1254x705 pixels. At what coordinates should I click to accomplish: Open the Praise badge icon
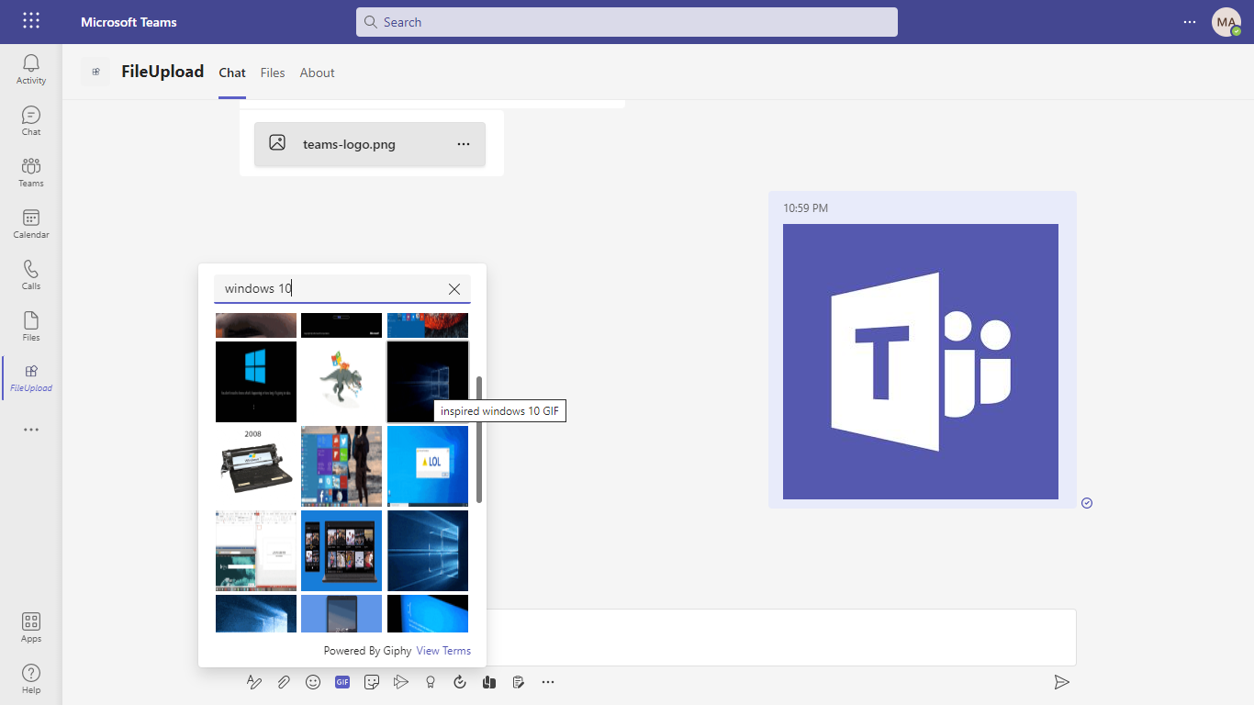pyautogui.click(x=431, y=682)
